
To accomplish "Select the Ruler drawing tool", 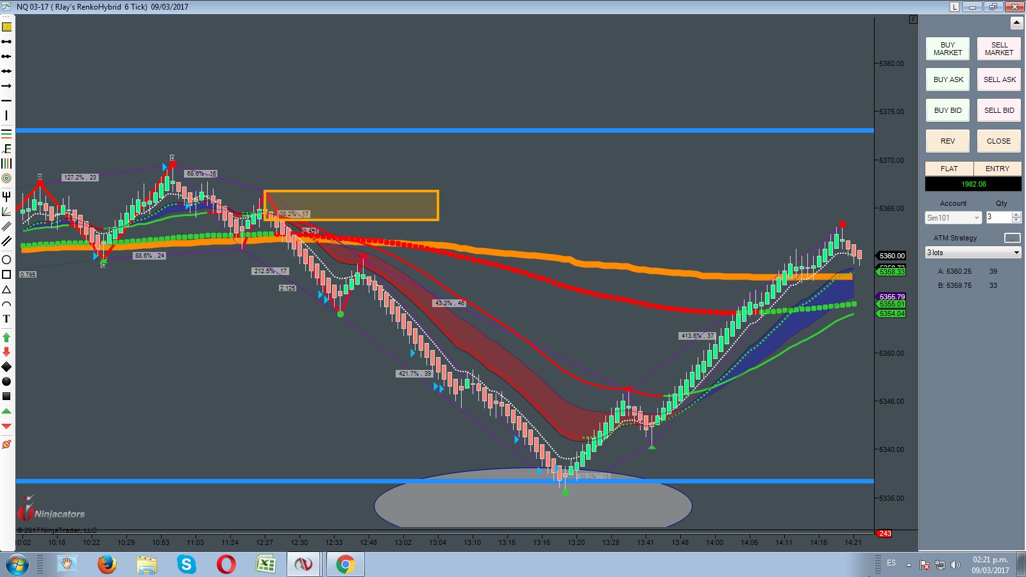I will click(6, 27).
